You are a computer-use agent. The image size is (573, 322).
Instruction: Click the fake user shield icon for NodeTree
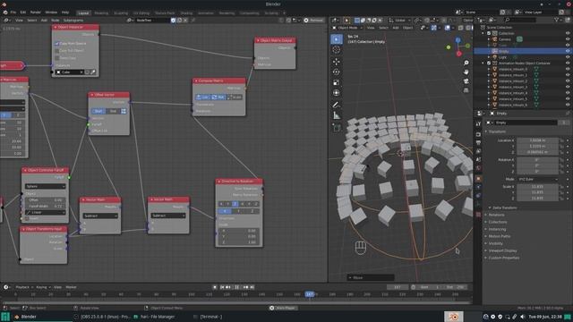pos(173,21)
